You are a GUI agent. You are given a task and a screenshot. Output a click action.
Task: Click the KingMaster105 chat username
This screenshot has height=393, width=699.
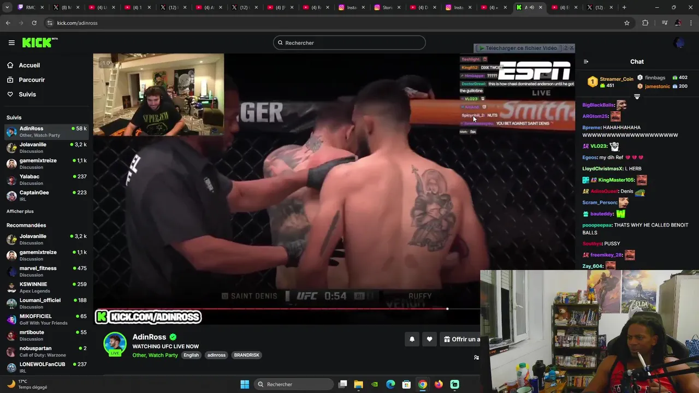pyautogui.click(x=617, y=180)
